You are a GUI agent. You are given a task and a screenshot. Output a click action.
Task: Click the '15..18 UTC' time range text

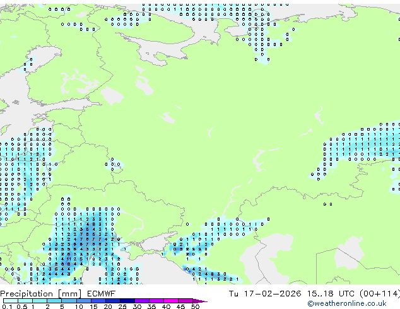point(331,294)
